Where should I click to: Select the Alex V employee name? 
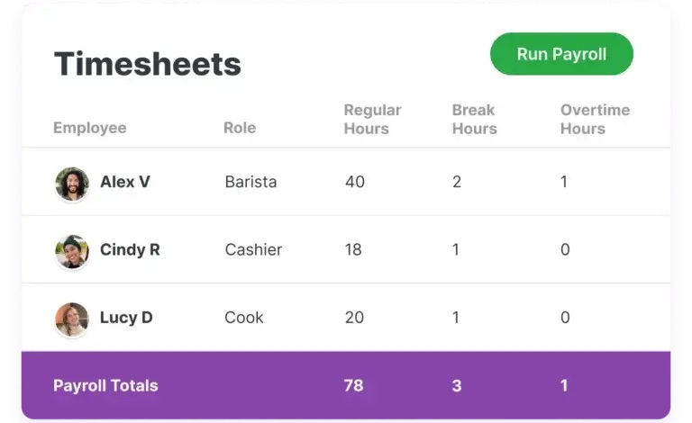125,182
